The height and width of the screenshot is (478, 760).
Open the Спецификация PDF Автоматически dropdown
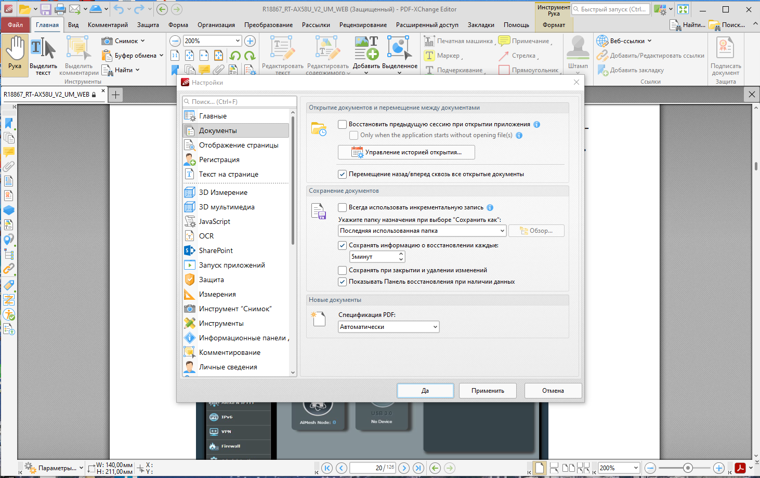389,327
